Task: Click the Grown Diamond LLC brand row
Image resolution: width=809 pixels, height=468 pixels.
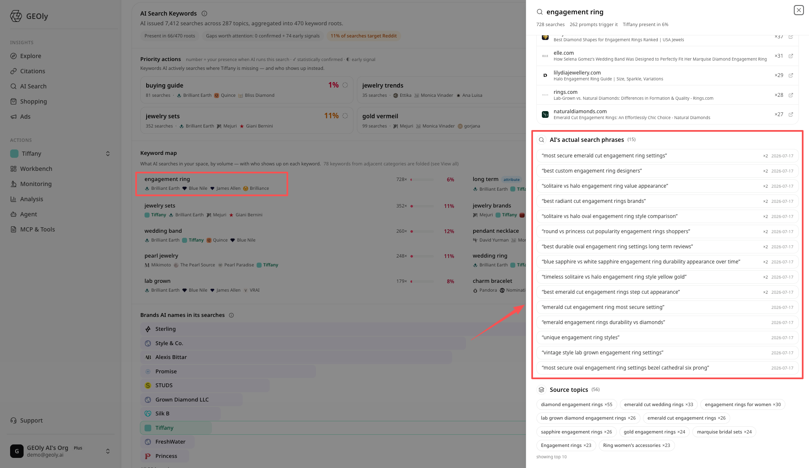Action: 191,400
